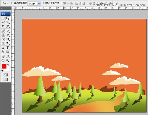This screenshot has width=148, height=115.
Task: Select the Eyedropper tool
Action: coord(8,56)
